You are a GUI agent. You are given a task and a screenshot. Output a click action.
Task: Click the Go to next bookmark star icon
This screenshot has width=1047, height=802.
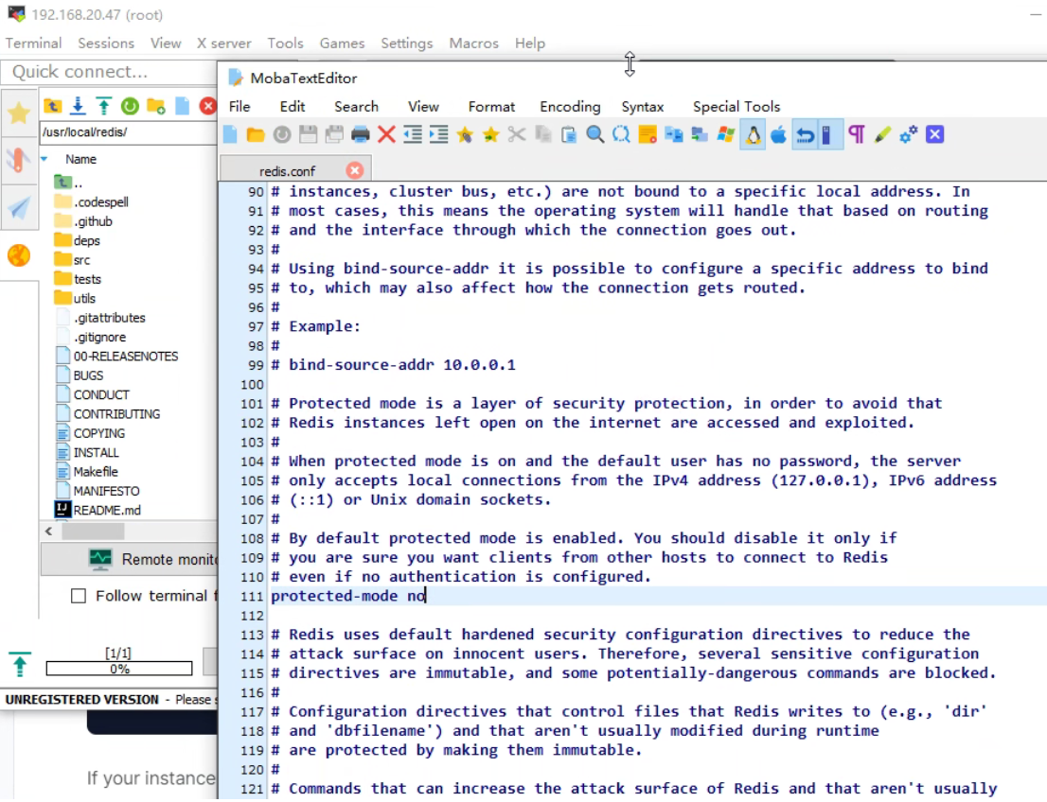pos(490,135)
